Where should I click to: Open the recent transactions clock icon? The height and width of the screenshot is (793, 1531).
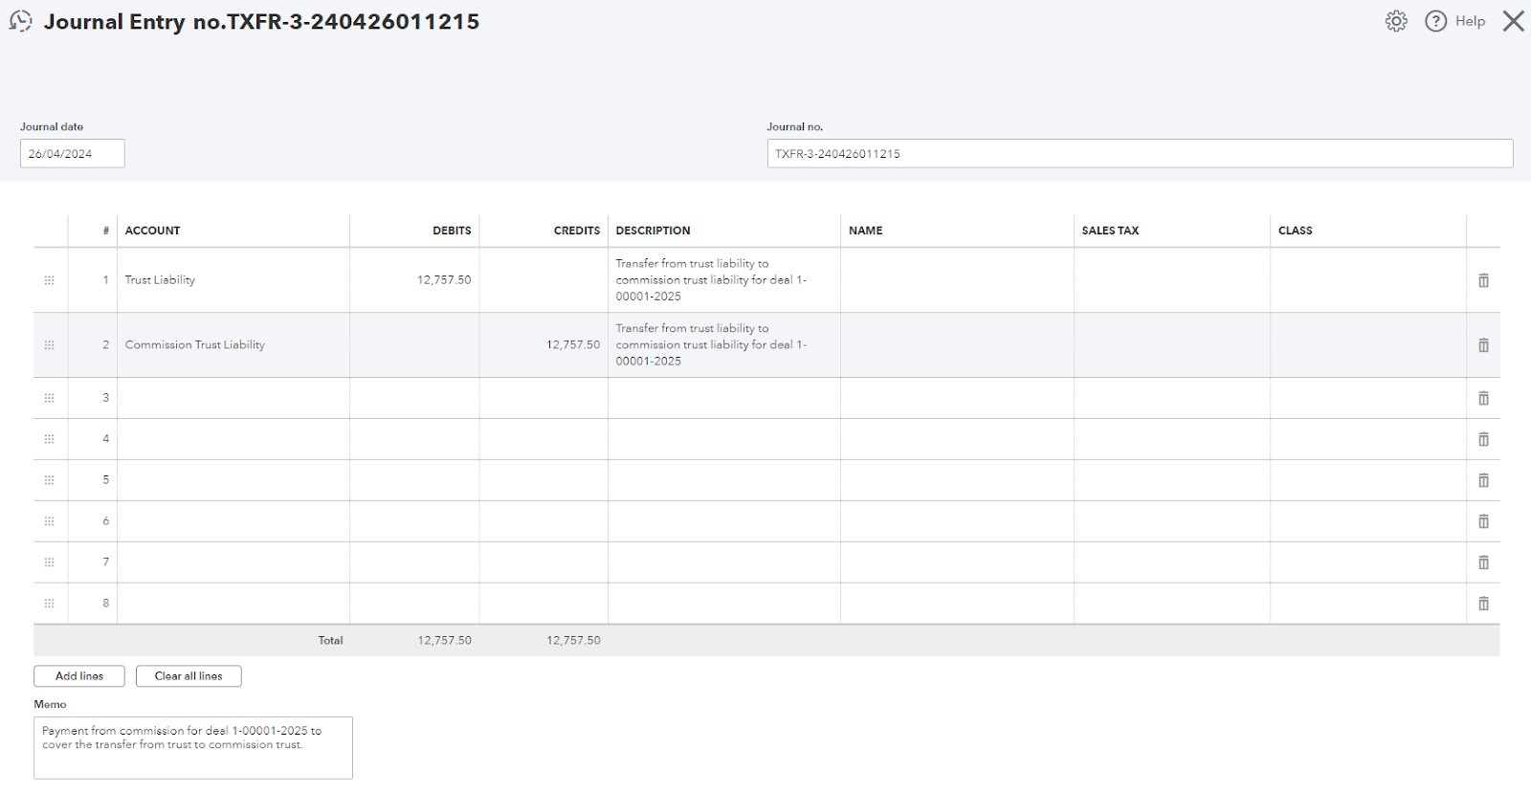coord(20,21)
